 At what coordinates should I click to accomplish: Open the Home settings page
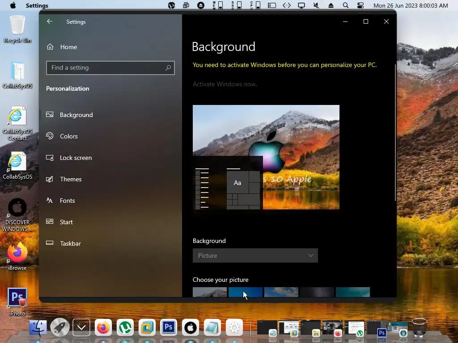point(62,47)
